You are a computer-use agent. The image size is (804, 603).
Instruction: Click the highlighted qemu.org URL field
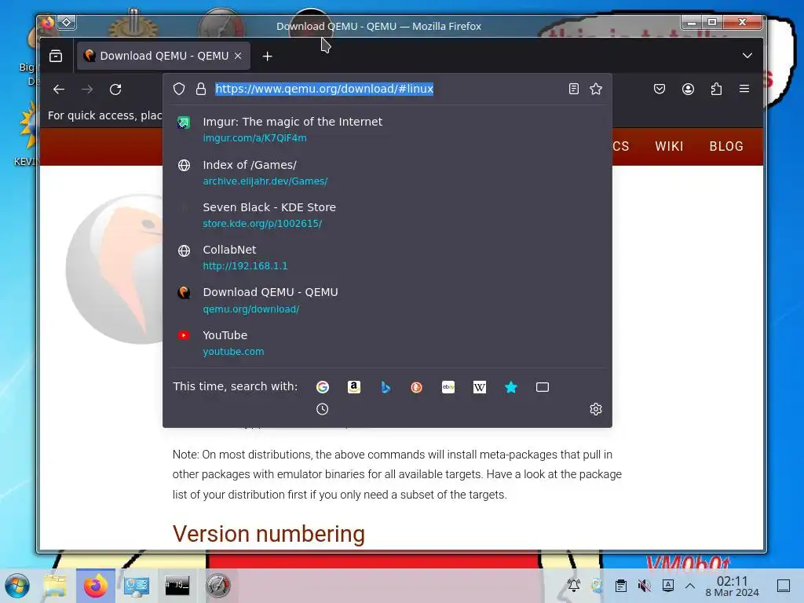324,89
